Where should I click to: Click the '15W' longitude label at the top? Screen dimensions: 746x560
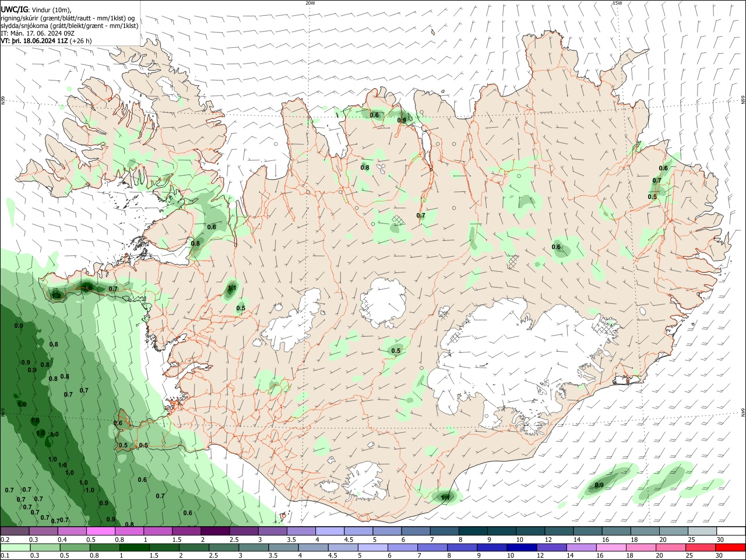click(x=617, y=3)
